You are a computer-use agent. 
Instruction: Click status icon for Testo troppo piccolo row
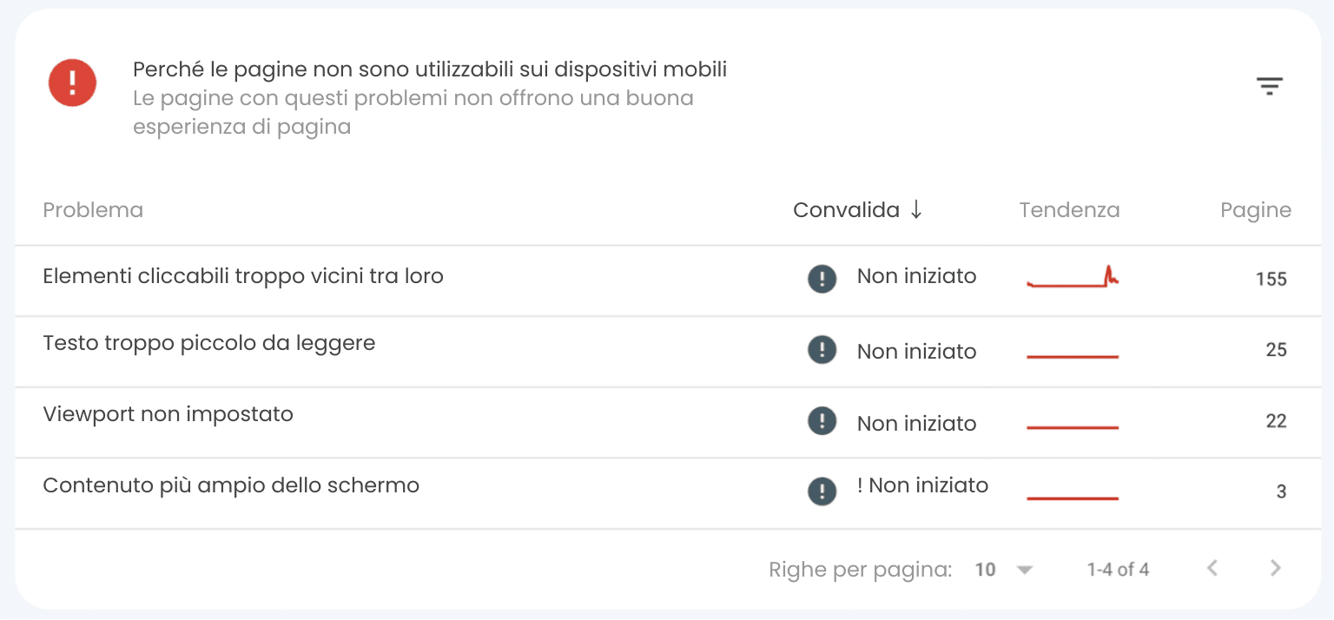click(822, 351)
